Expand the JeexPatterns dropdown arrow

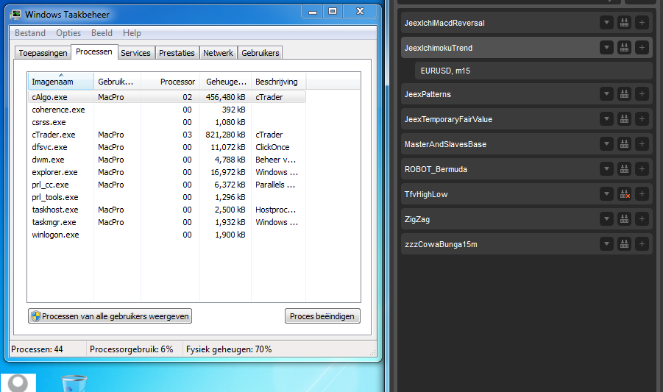[x=607, y=94]
